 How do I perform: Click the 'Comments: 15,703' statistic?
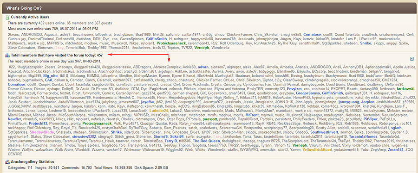[x=77, y=168]
